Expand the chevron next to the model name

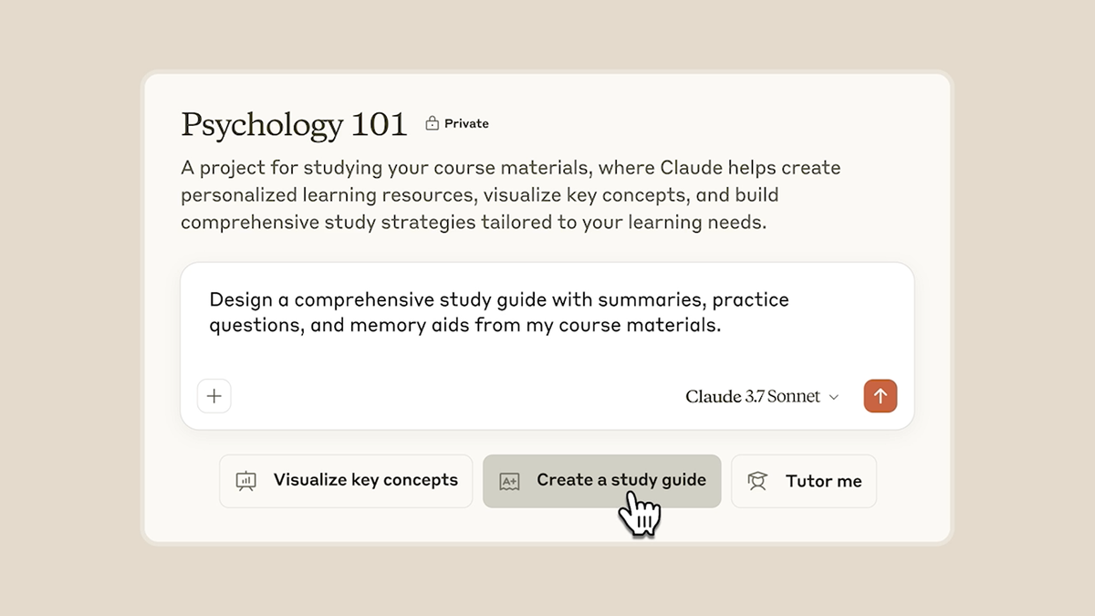[x=833, y=397]
